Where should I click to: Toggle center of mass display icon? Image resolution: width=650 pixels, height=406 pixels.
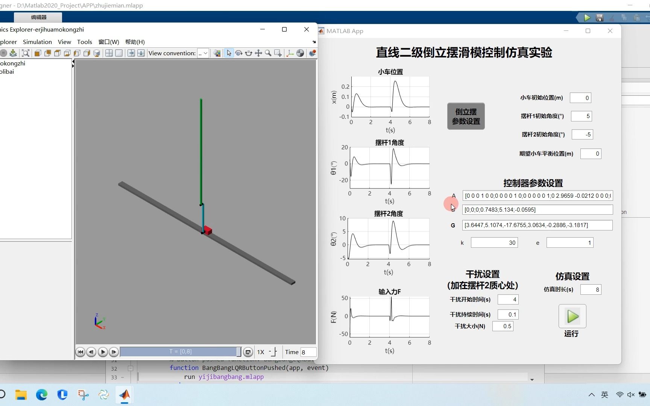coord(300,53)
